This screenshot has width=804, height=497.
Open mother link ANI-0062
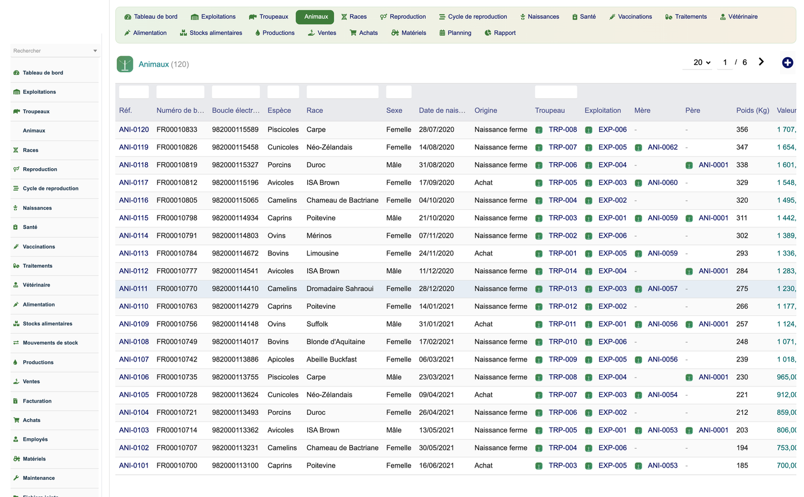coord(663,147)
